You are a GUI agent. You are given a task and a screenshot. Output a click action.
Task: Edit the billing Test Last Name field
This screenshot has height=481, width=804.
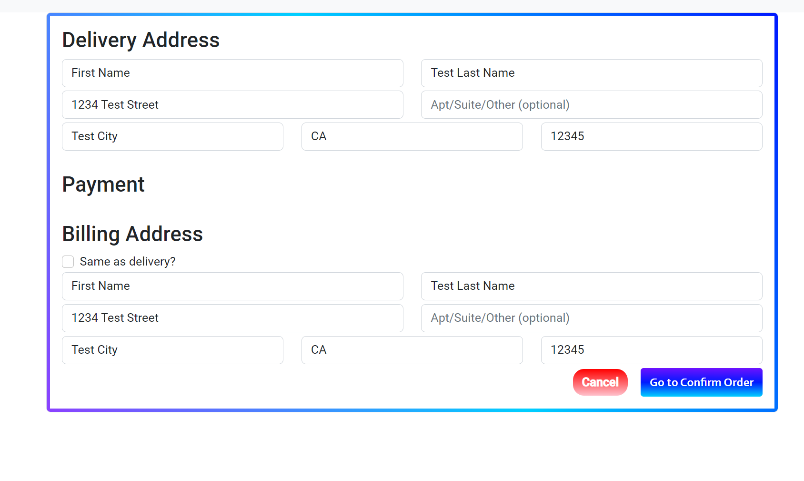(592, 286)
